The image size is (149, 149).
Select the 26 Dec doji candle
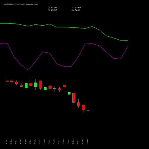click(x=88, y=110)
